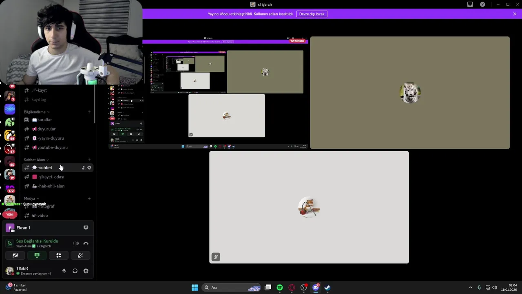Open the Discord inbox
The height and width of the screenshot is (294, 522).
470,4
